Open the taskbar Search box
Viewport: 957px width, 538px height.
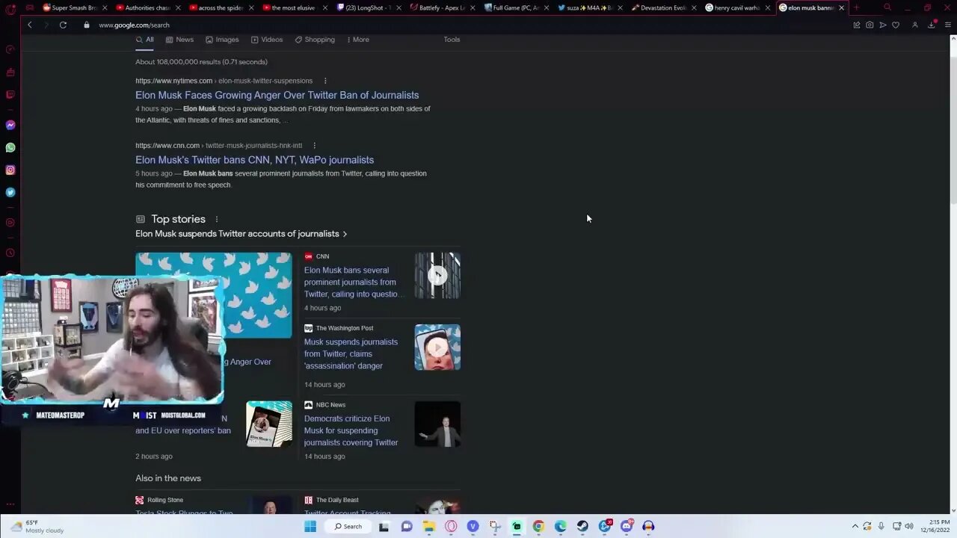(348, 526)
